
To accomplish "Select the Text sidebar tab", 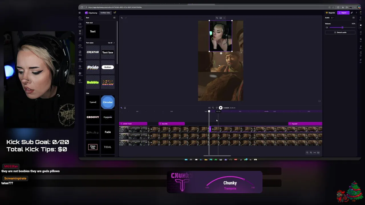I will pyautogui.click(x=80, y=32).
